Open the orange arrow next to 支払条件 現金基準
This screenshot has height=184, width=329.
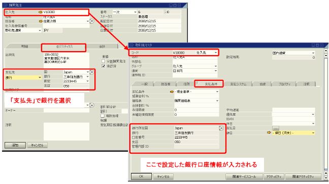(x=172, y=91)
